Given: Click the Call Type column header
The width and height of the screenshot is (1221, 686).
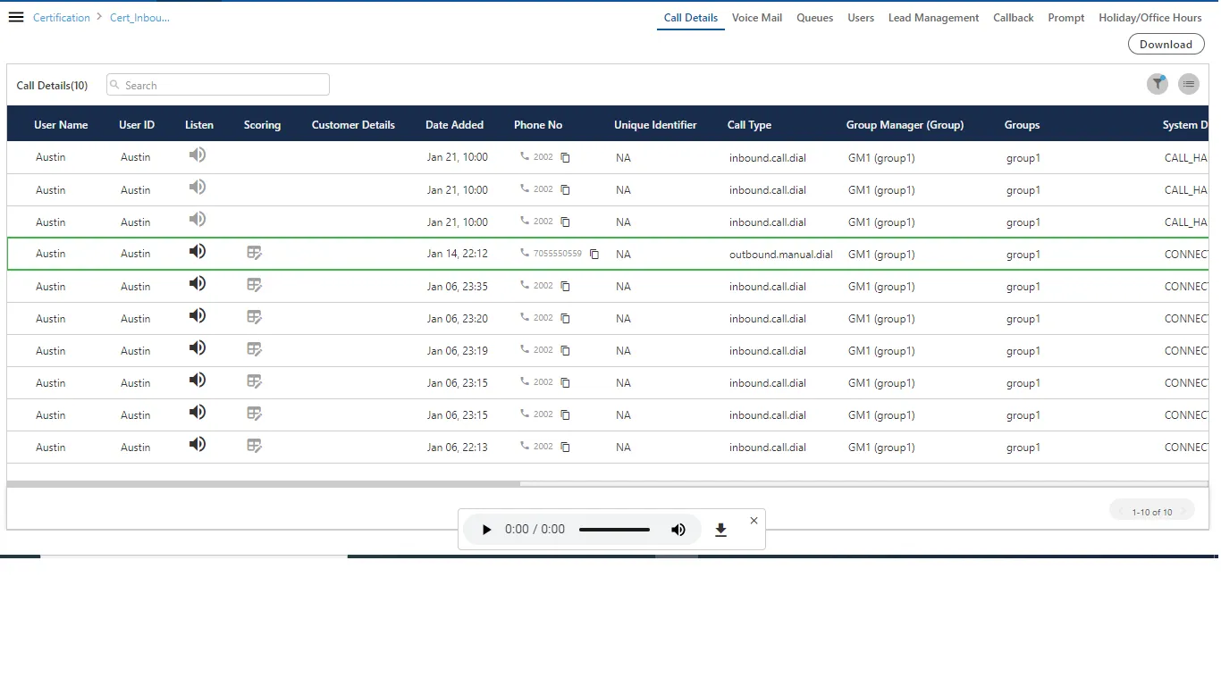Looking at the screenshot, I should 749,125.
